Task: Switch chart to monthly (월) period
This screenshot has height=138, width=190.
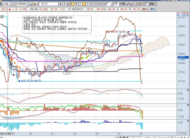Action: [68, 4]
